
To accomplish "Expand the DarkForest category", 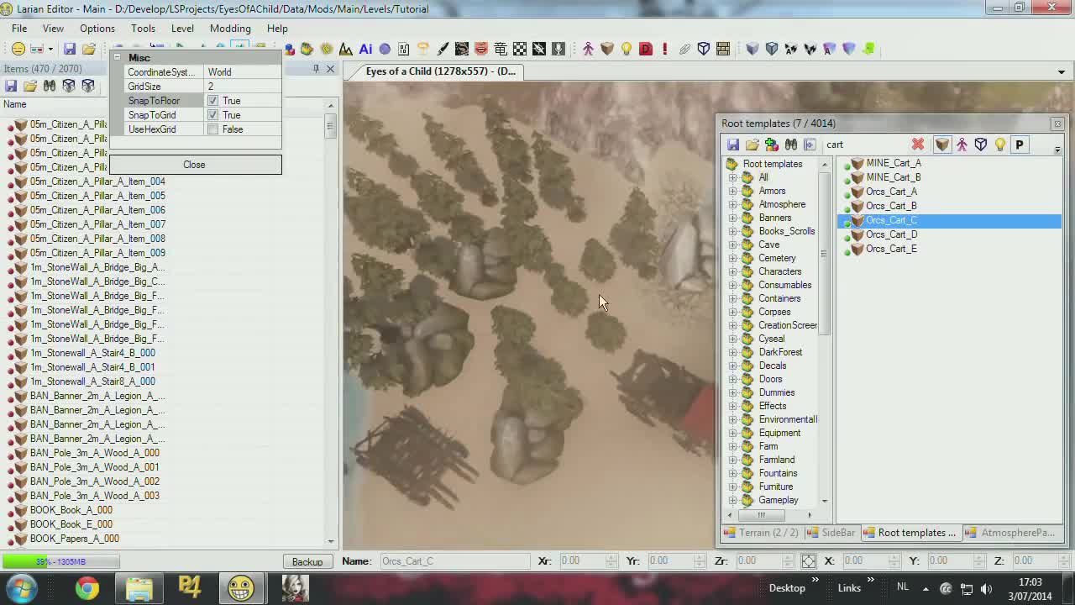I will click(x=732, y=352).
